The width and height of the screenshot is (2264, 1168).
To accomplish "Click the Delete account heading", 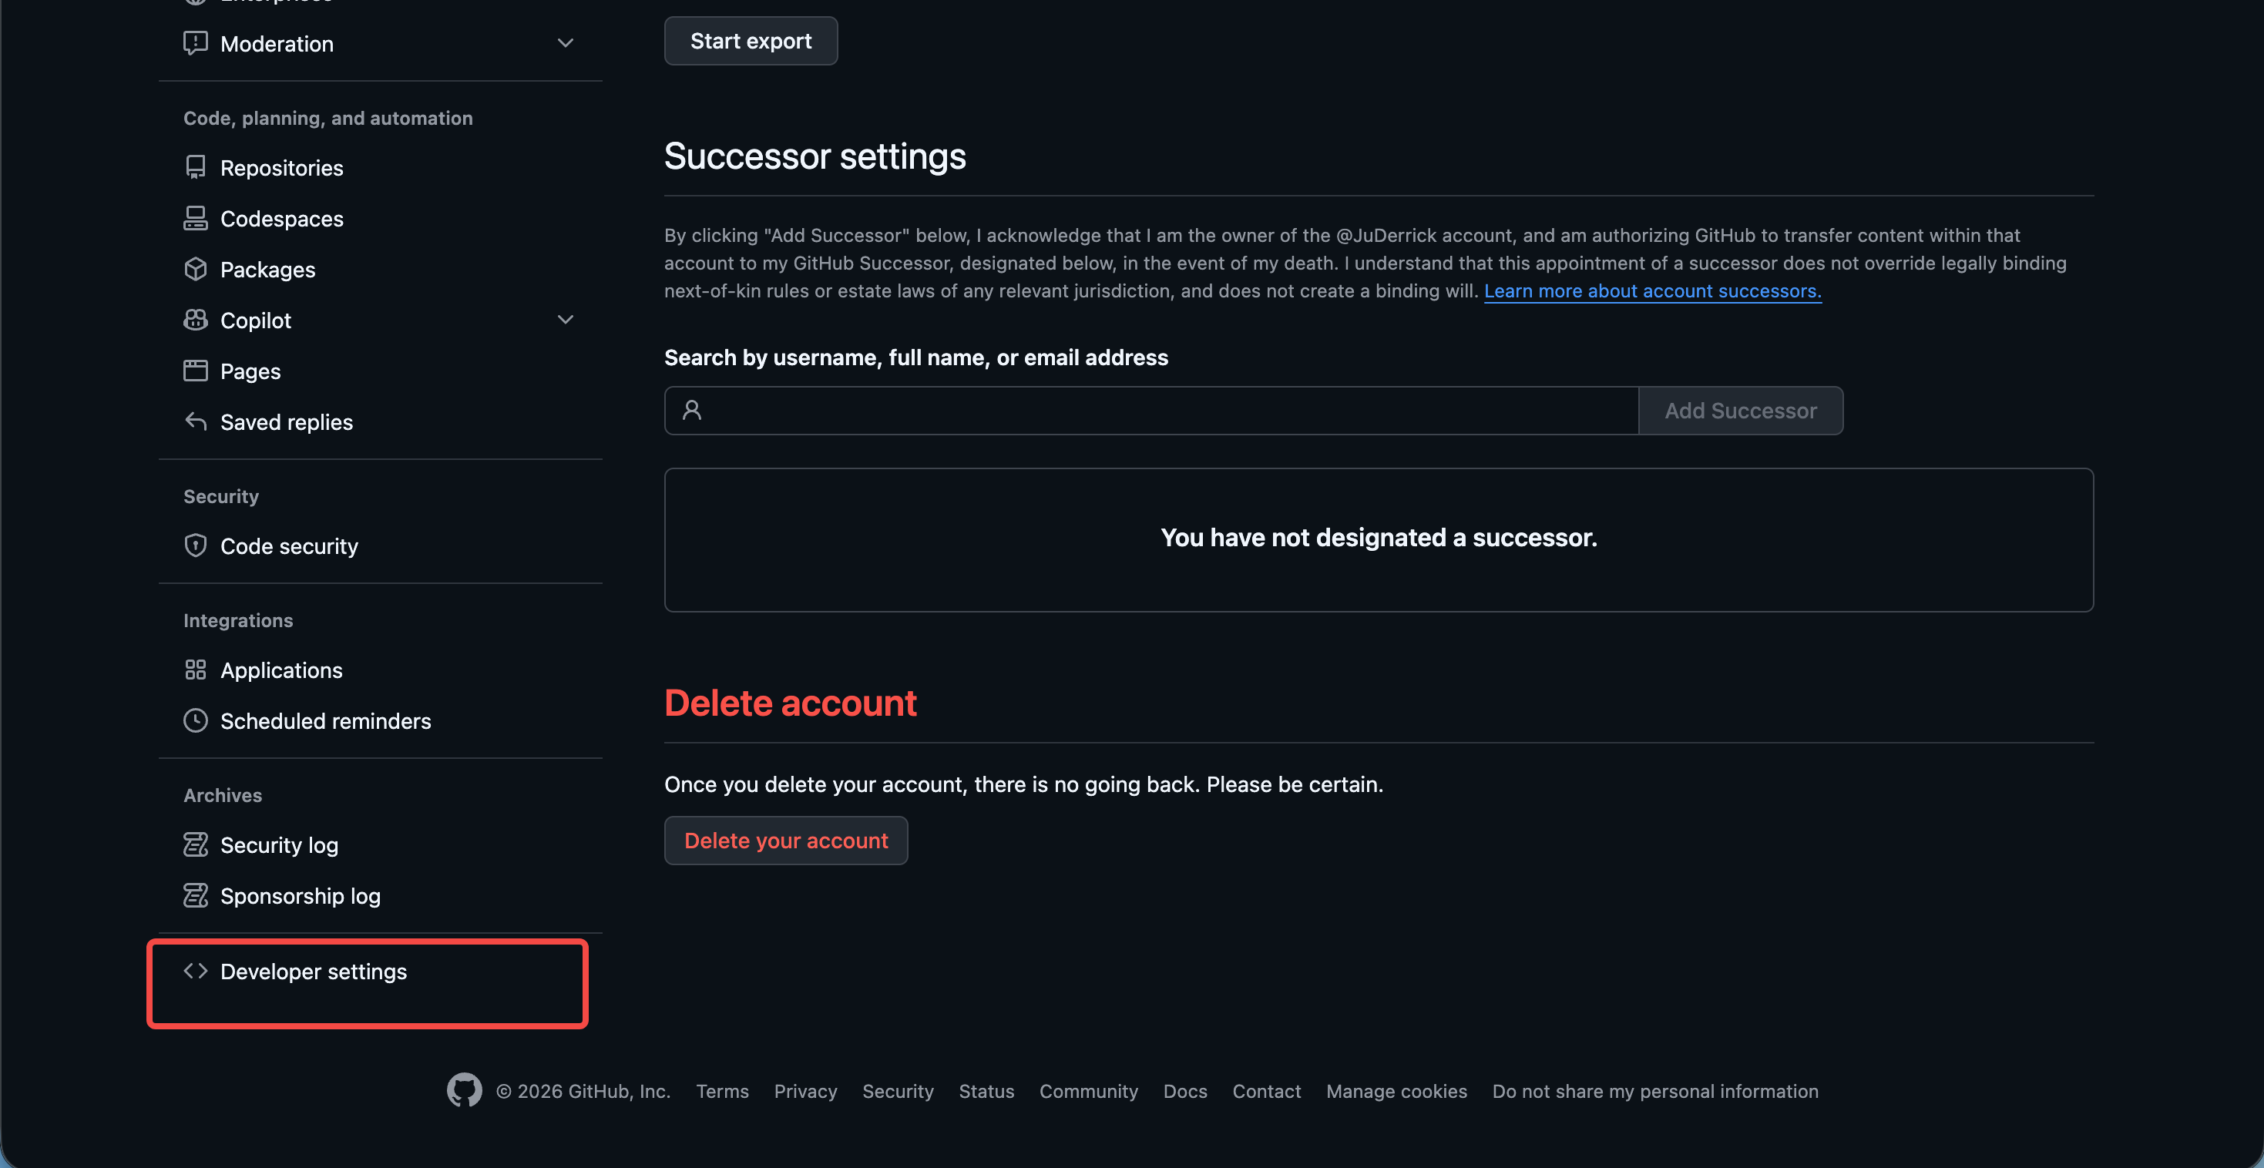I will click(x=790, y=703).
